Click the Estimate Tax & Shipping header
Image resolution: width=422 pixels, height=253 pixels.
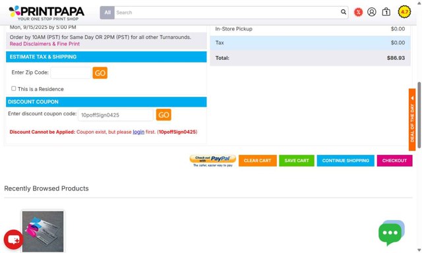pos(106,57)
